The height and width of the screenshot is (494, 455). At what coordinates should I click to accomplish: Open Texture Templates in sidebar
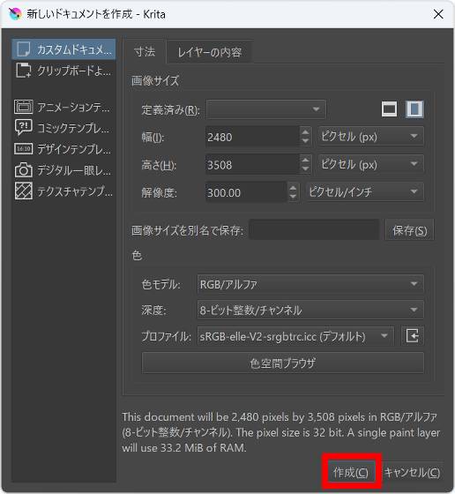[63, 191]
